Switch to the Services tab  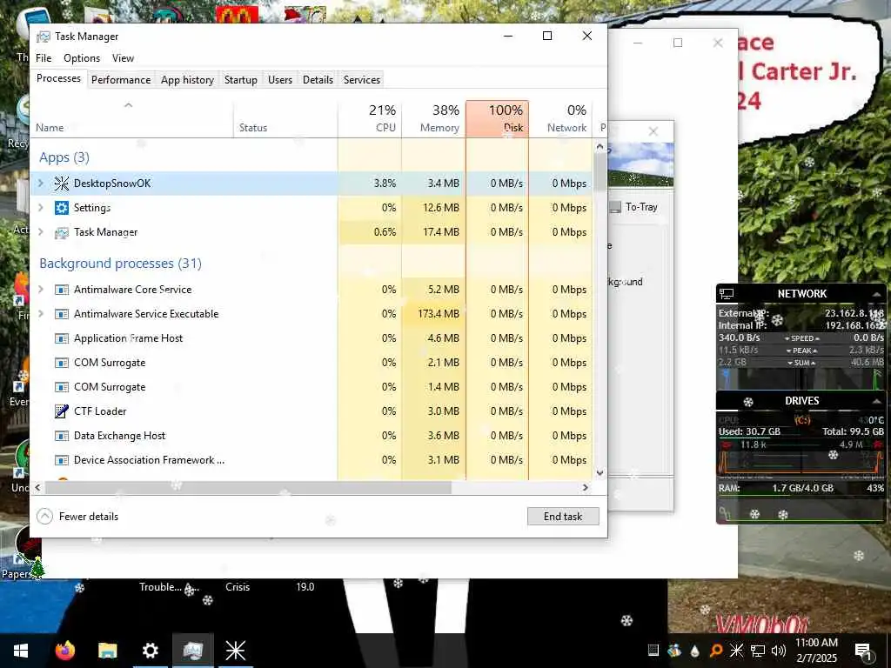click(362, 80)
